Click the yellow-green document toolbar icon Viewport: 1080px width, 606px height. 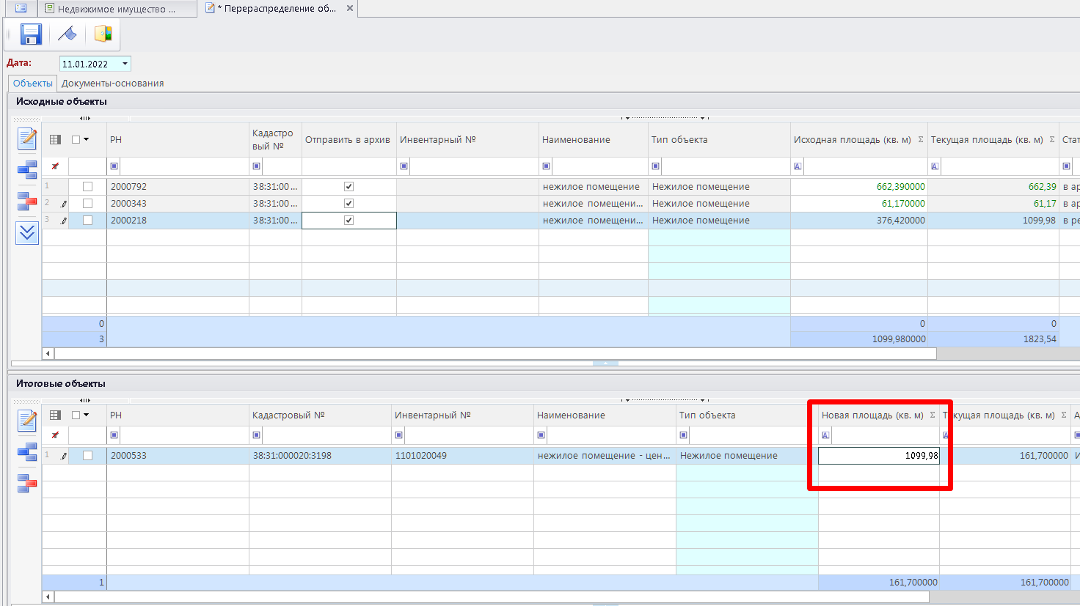click(x=103, y=34)
